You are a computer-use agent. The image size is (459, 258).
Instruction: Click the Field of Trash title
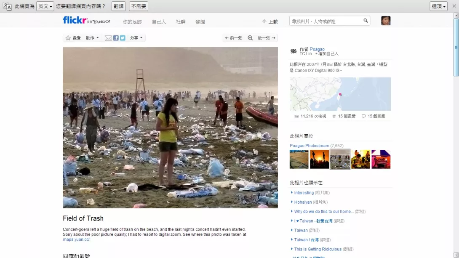pyautogui.click(x=83, y=218)
